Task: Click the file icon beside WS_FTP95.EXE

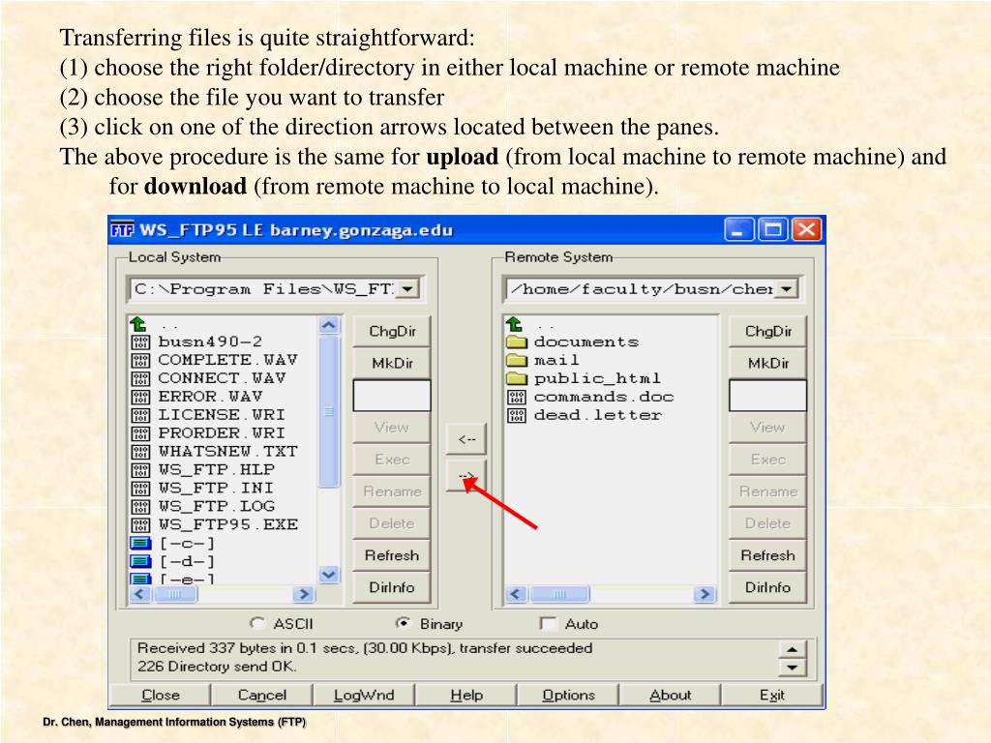Action: pyautogui.click(x=140, y=525)
